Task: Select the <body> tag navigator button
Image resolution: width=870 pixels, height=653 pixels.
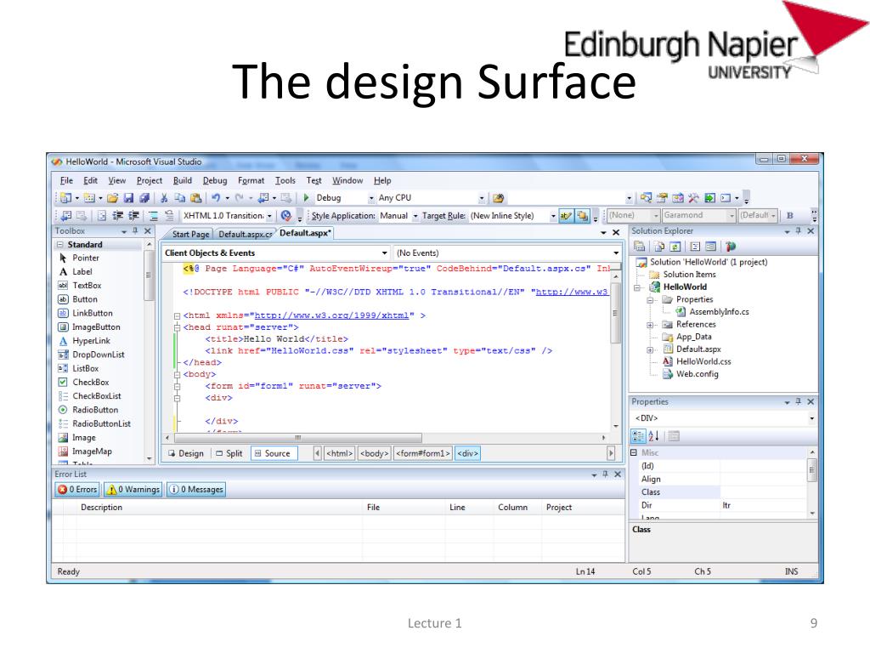Action: 375,454
